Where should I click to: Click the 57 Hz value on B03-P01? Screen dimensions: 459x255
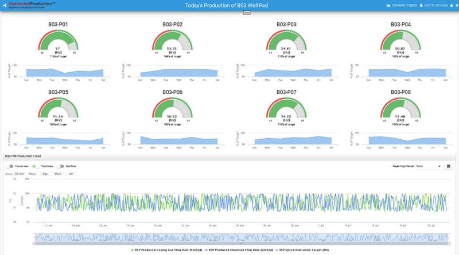[58, 49]
